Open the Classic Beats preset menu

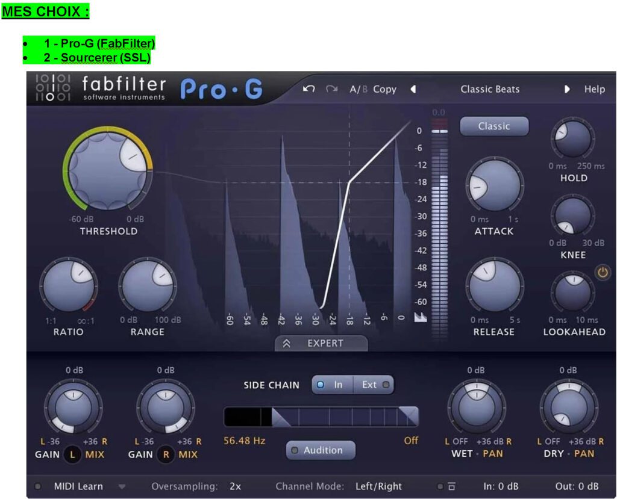pos(490,89)
